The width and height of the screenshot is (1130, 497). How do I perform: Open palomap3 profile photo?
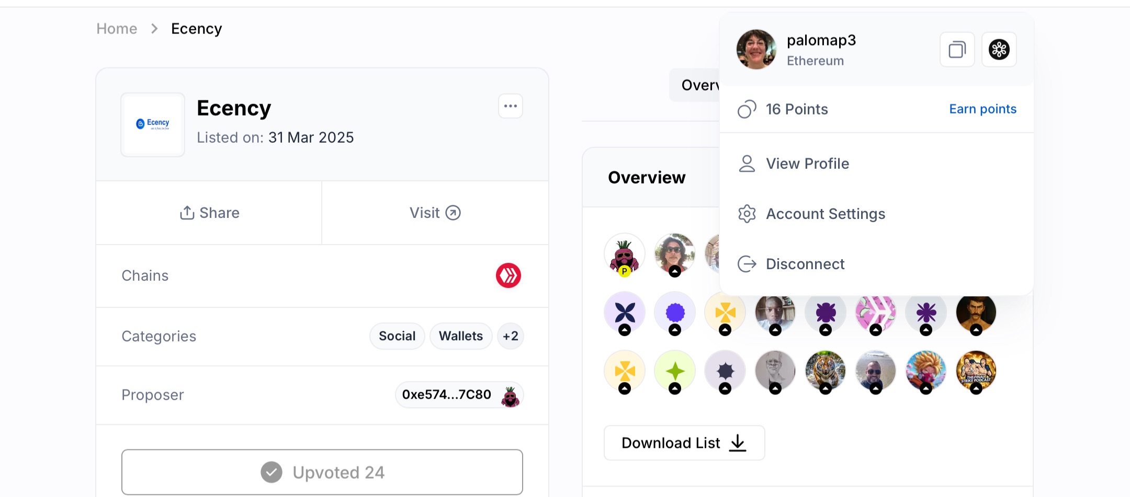[x=756, y=50]
